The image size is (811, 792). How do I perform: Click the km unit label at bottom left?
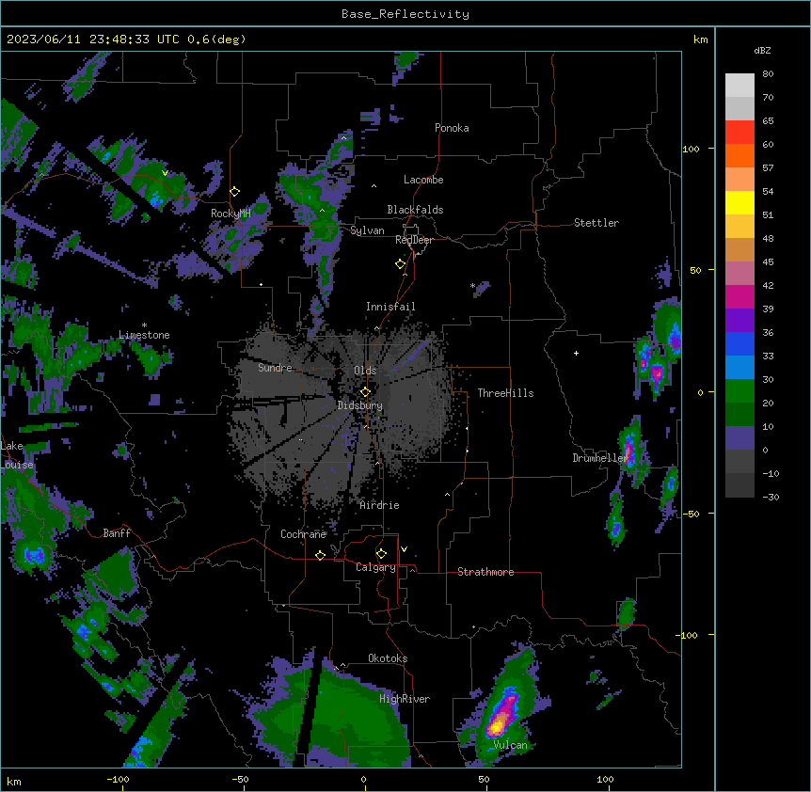coord(14,781)
